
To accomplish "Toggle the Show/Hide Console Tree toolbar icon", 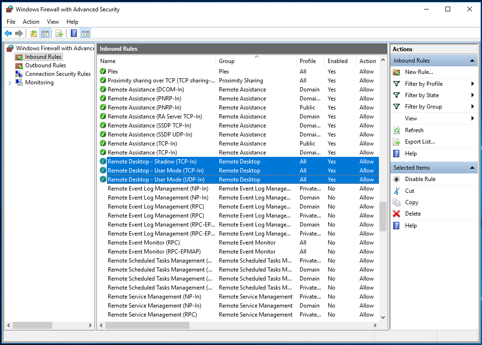I will (x=45, y=34).
